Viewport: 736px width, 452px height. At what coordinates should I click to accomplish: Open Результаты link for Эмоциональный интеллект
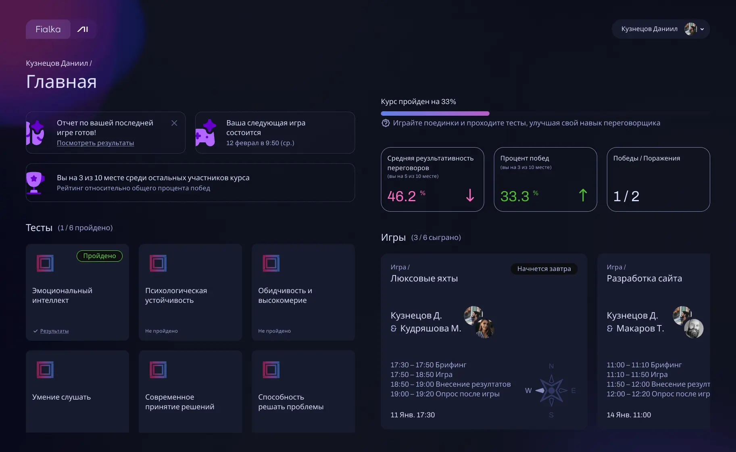tap(54, 331)
